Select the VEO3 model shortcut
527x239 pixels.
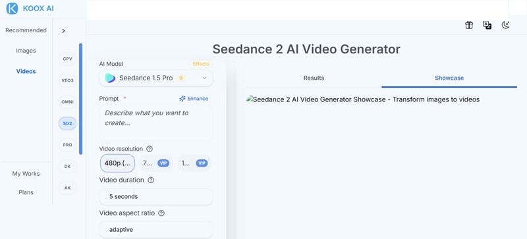tap(68, 80)
